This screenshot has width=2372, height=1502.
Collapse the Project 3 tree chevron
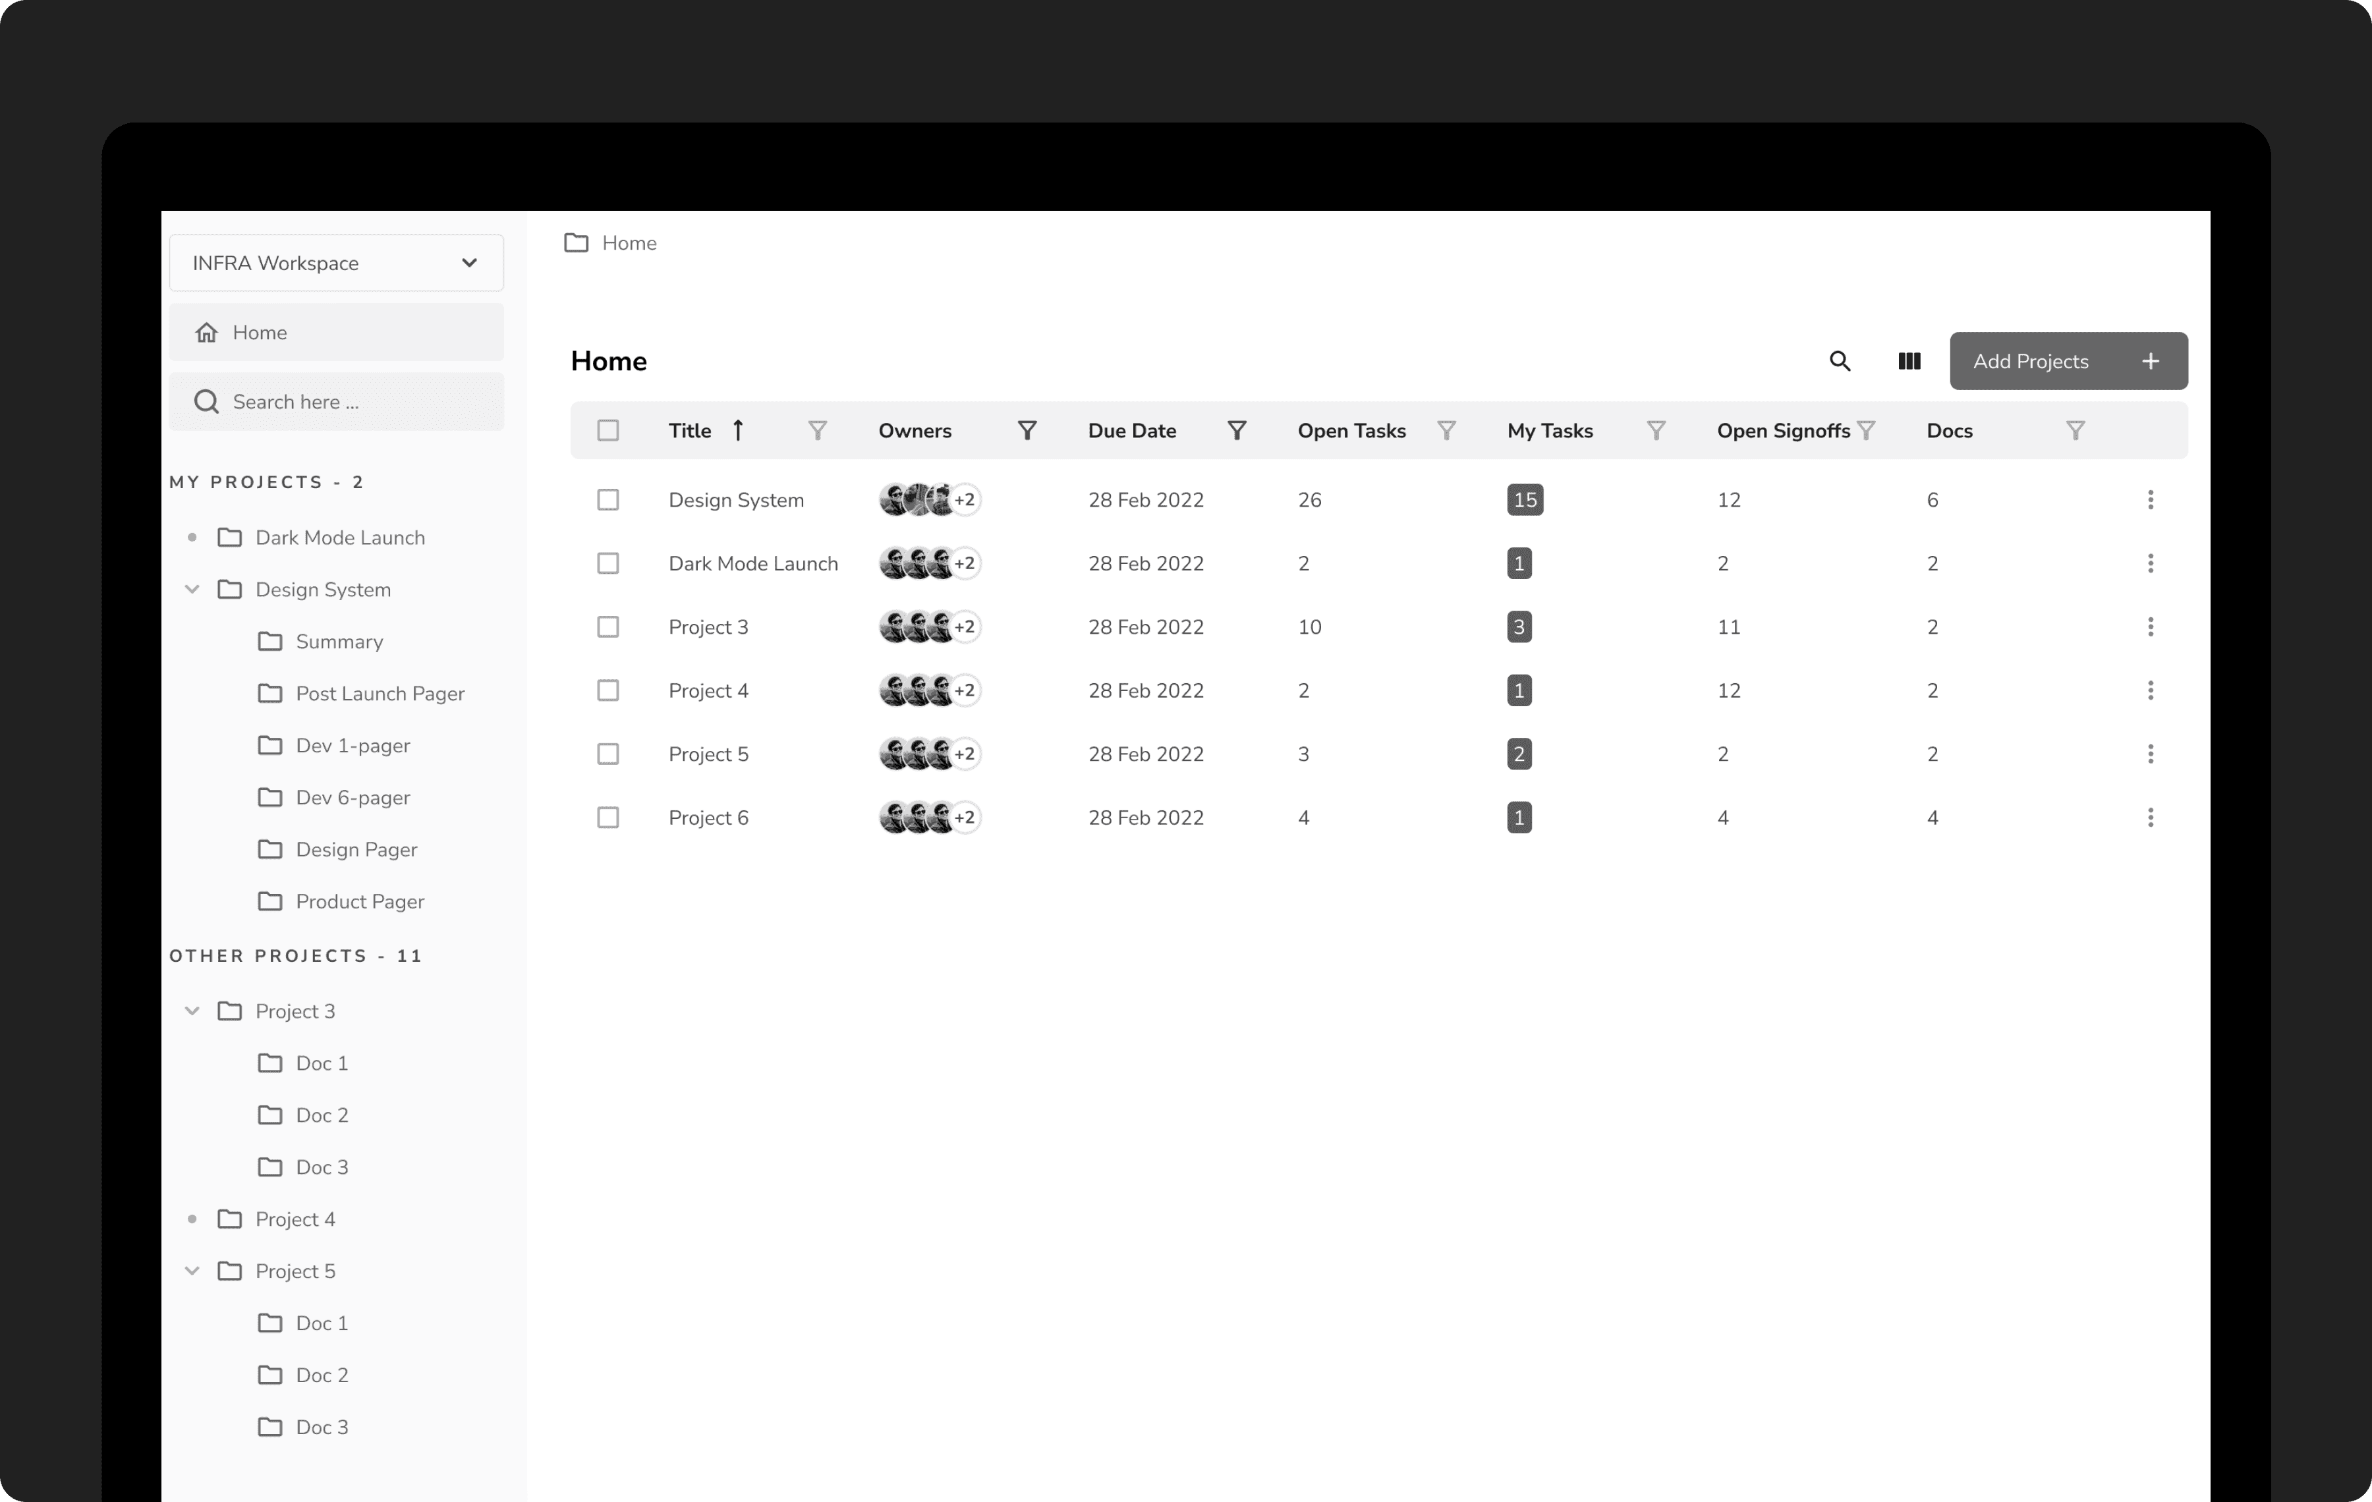click(x=192, y=1011)
